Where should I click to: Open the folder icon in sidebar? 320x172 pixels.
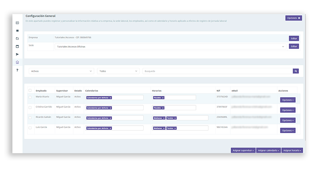[x=17, y=38]
